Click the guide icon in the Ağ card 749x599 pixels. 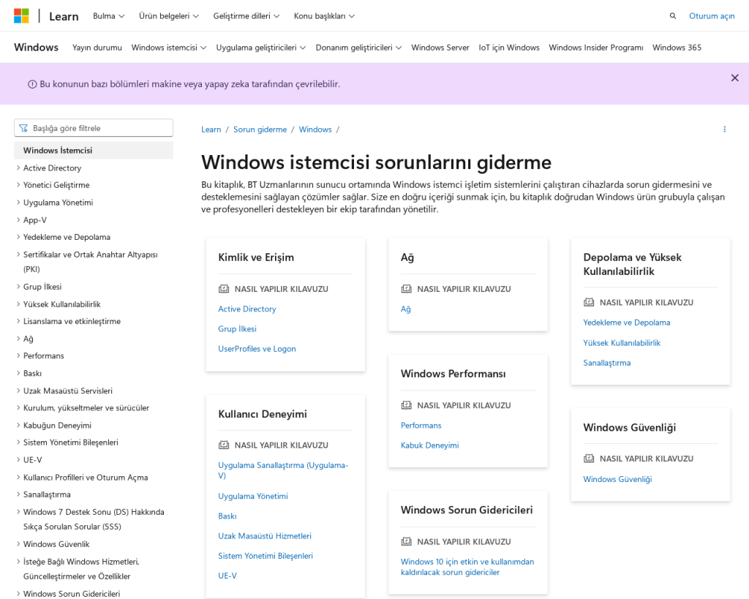pyautogui.click(x=406, y=288)
